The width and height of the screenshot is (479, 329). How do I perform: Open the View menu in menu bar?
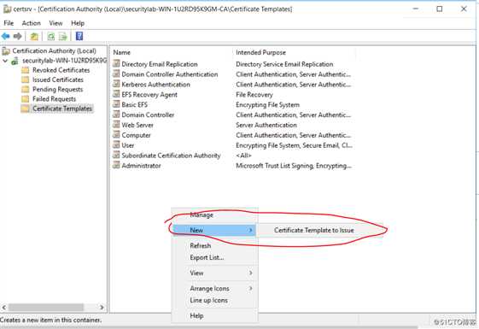click(x=55, y=23)
